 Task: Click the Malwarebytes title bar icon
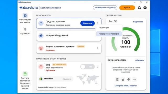pyautogui.click(x=19, y=2)
